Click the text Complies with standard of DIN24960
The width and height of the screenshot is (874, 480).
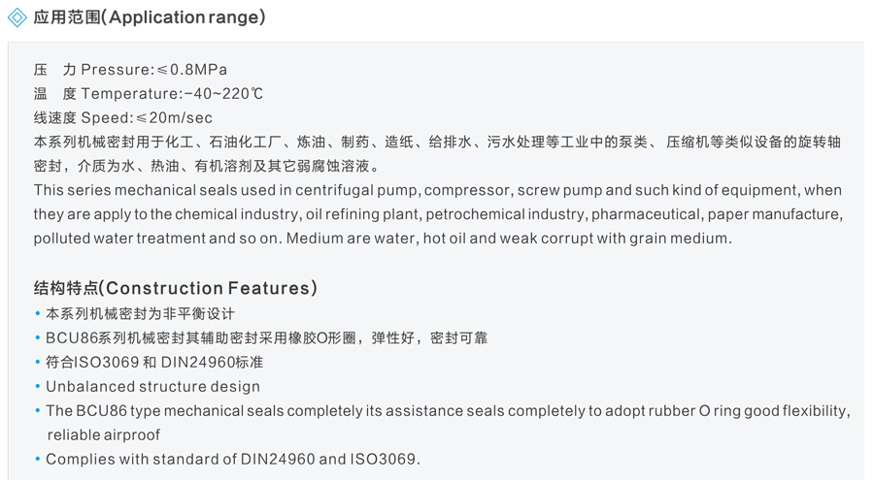coord(181,459)
